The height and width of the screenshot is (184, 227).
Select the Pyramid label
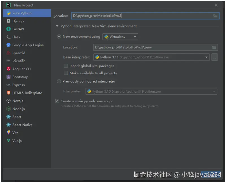point(19,53)
